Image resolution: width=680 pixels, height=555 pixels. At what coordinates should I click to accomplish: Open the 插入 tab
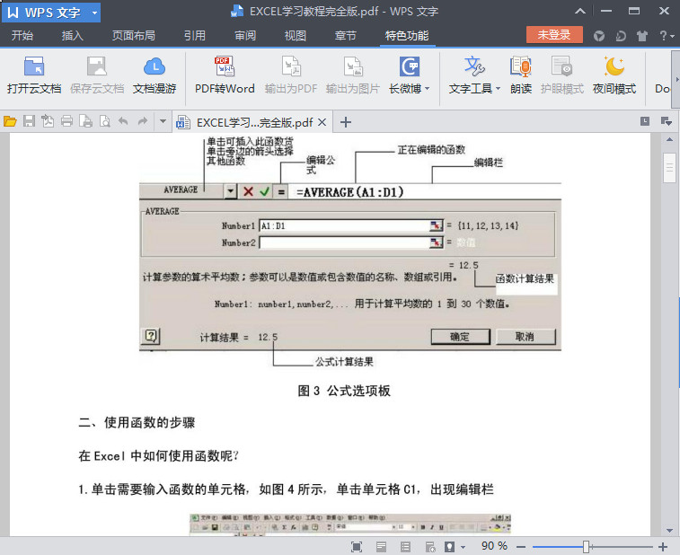point(73,36)
